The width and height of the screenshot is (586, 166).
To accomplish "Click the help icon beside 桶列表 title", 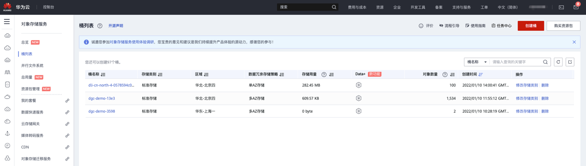I will point(100,26).
